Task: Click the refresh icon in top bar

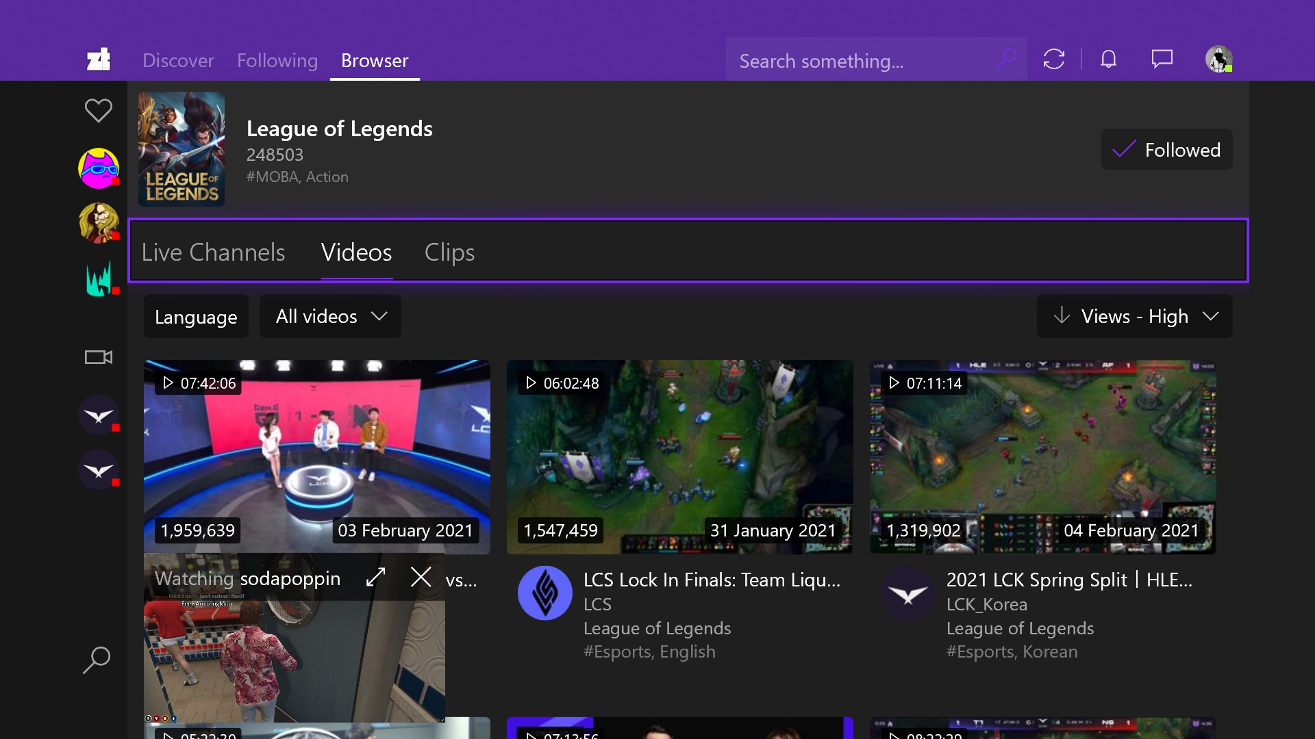Action: pyautogui.click(x=1053, y=60)
